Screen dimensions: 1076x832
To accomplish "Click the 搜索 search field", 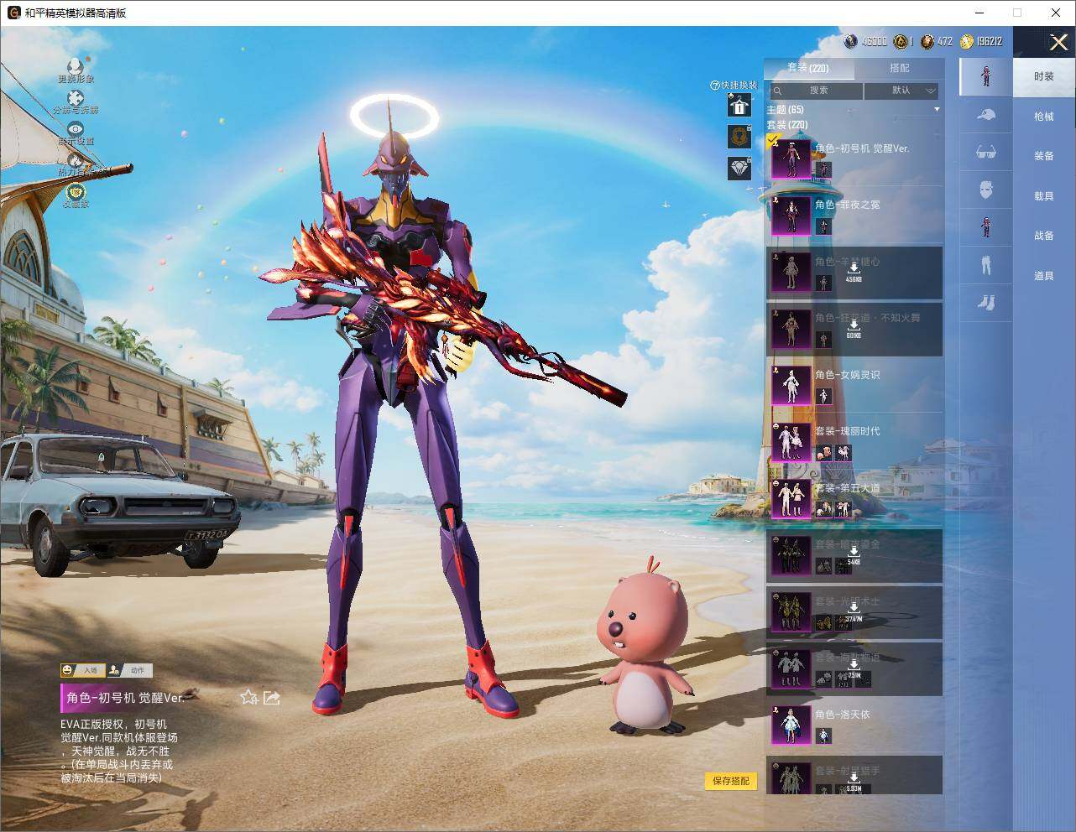I will 815,91.
